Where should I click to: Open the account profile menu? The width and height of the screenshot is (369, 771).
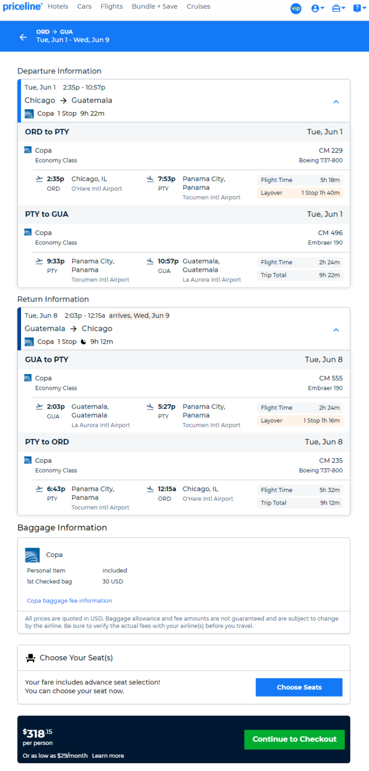tap(317, 8)
